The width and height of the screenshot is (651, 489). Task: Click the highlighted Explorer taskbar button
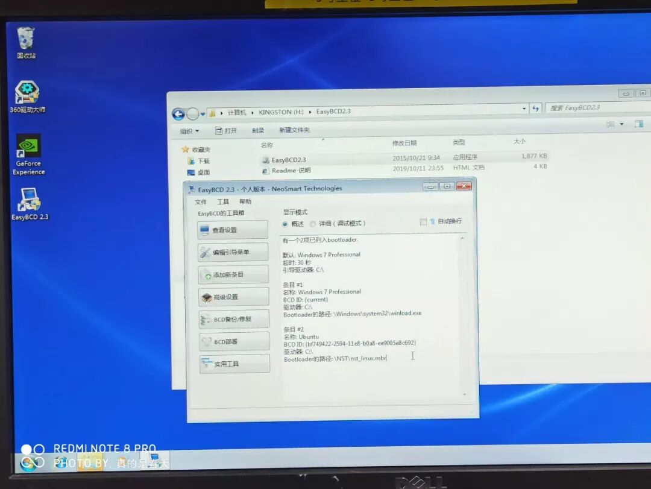[x=90, y=462]
